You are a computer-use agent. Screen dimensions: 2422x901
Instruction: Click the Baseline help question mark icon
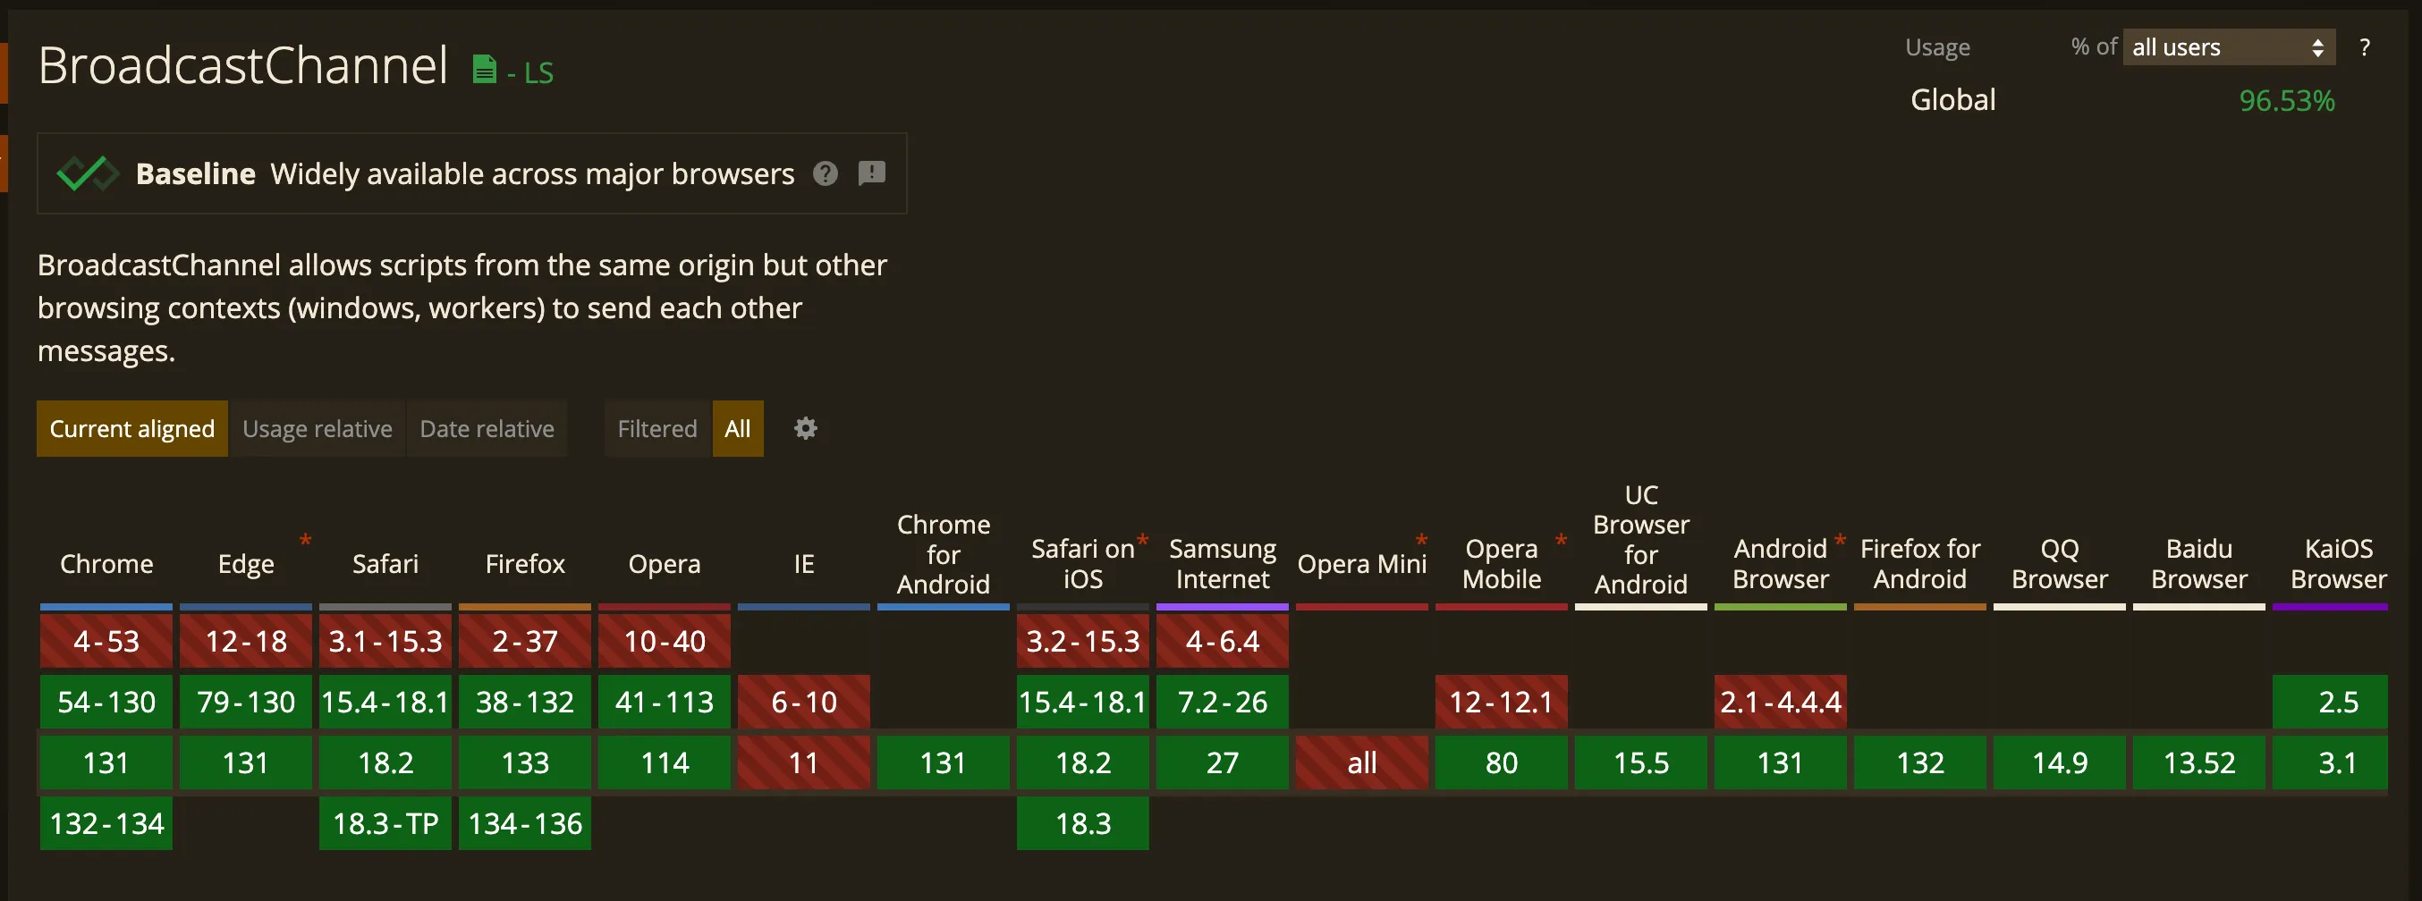tap(825, 173)
